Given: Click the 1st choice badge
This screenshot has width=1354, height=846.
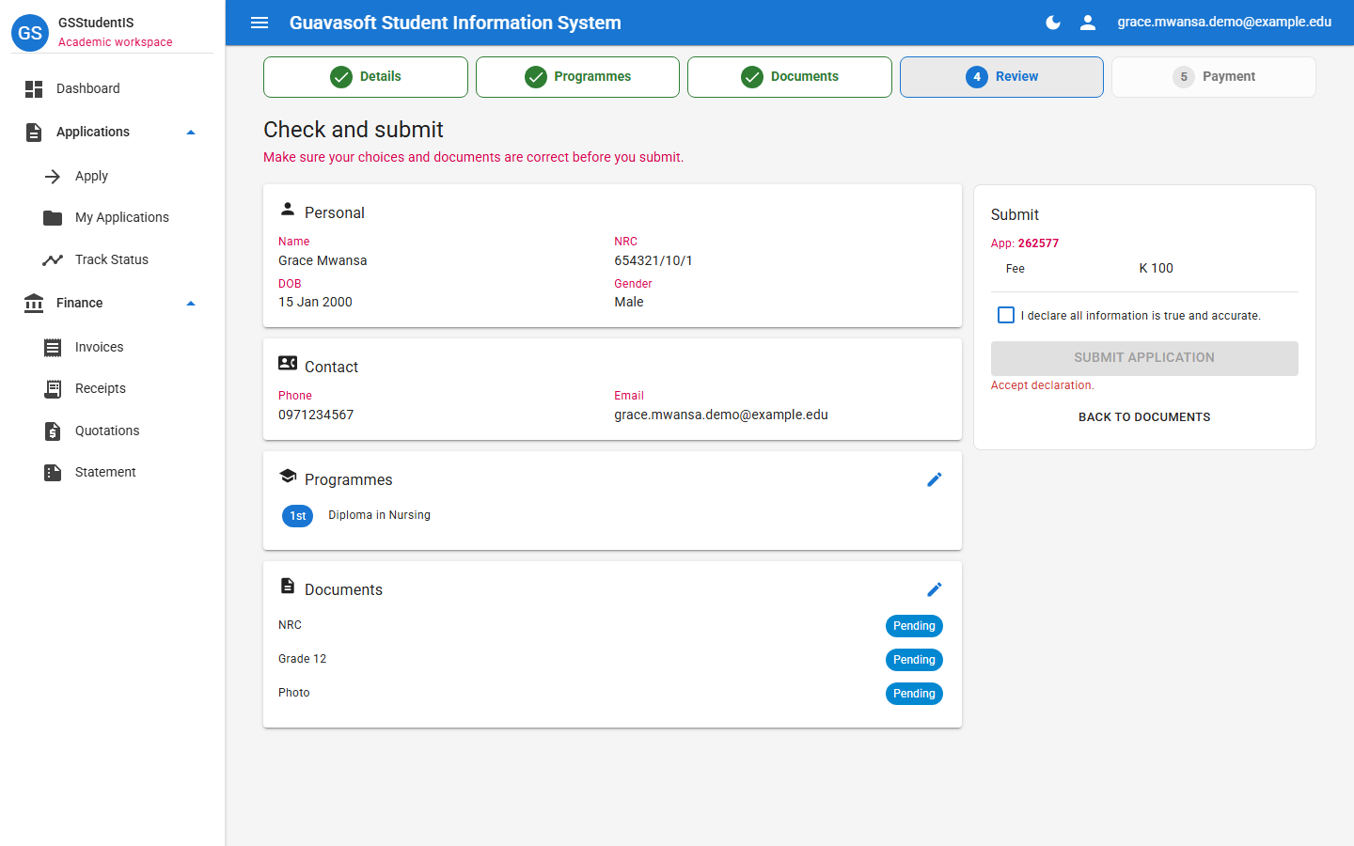Looking at the screenshot, I should click(298, 516).
